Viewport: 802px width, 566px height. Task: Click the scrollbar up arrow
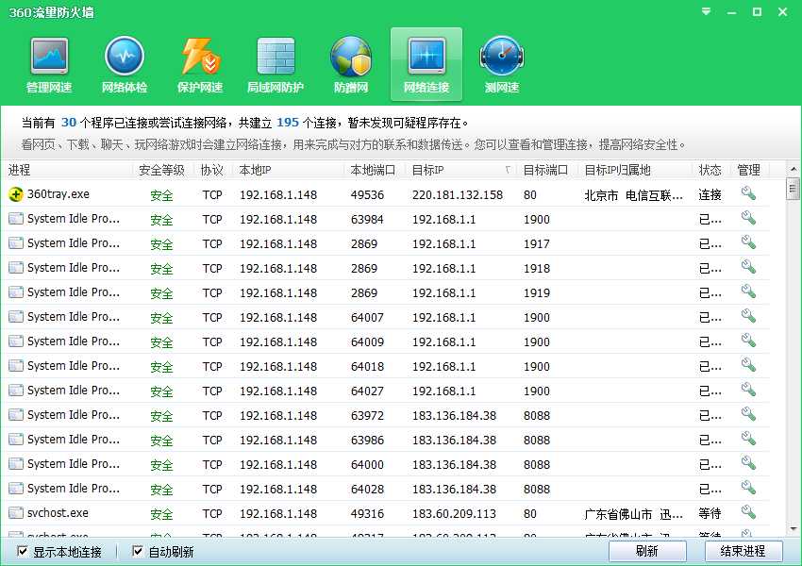coord(794,169)
